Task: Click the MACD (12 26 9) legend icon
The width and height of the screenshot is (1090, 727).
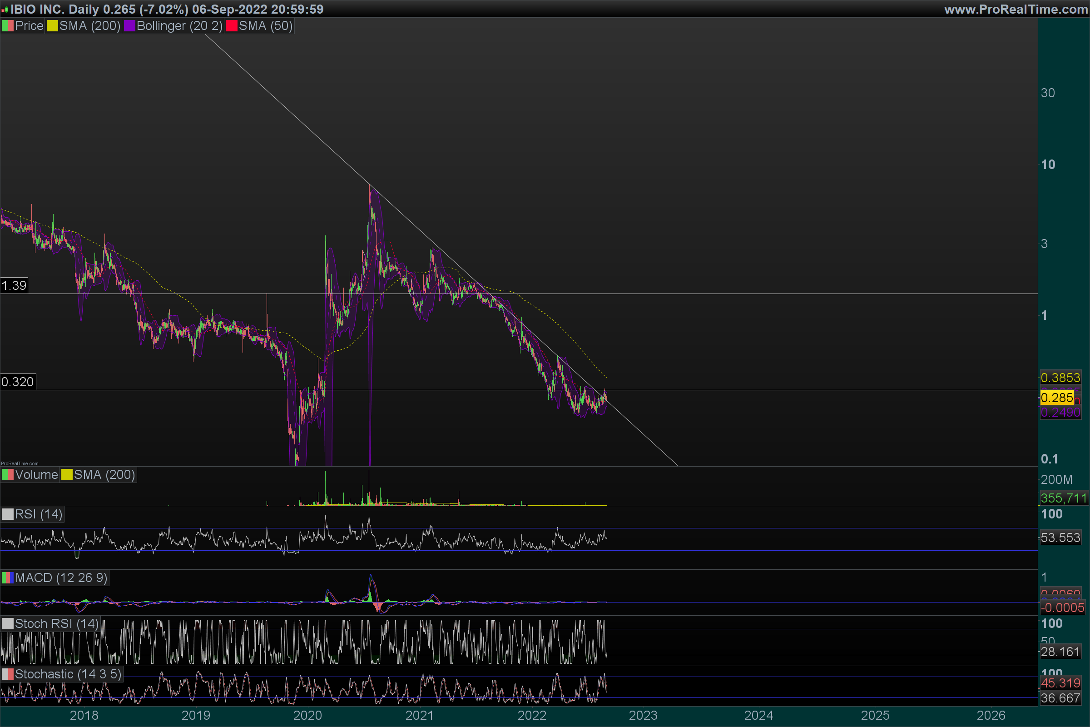Action: [8, 578]
